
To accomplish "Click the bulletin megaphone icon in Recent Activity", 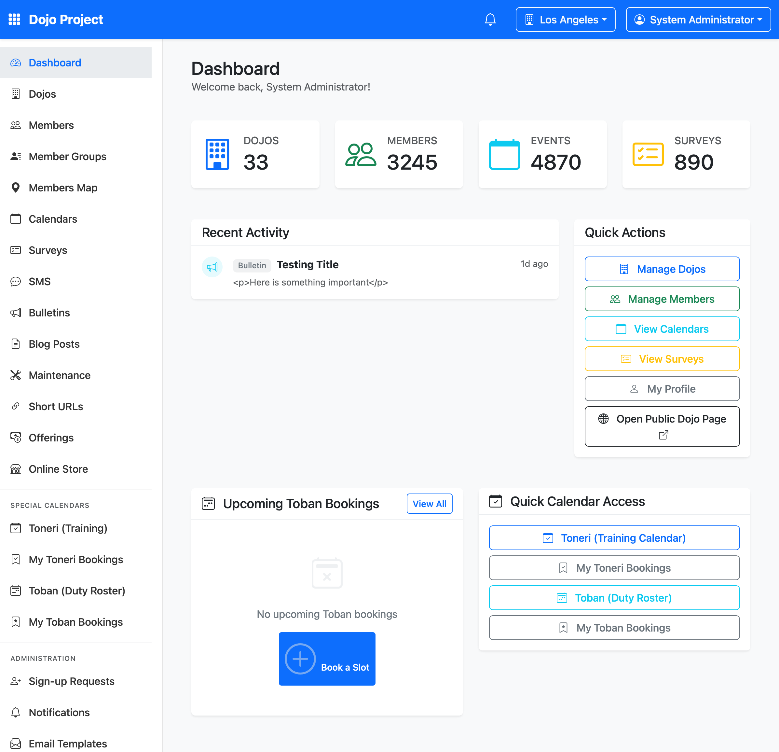I will [212, 267].
